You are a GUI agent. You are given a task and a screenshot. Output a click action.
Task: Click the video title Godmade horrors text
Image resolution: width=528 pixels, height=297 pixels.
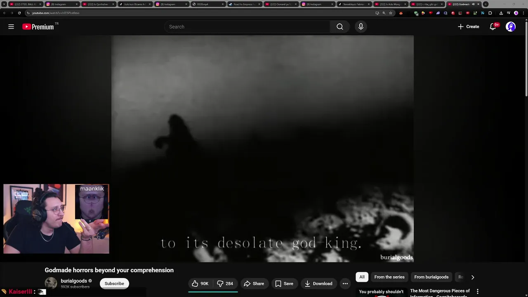(109, 270)
